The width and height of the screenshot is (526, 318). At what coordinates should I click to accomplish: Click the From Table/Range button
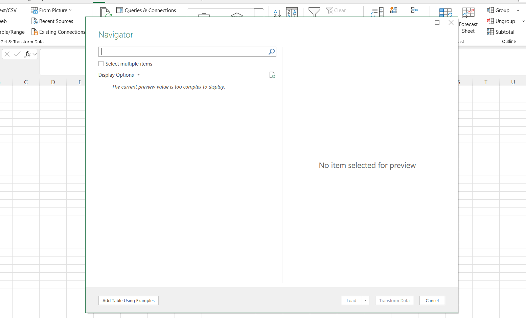pyautogui.click(x=12, y=32)
